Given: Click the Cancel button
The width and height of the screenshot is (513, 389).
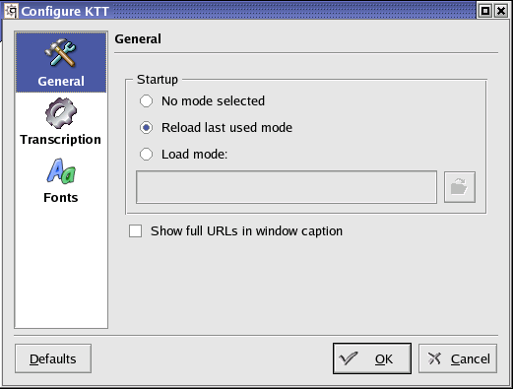Looking at the screenshot, I should tap(458, 358).
